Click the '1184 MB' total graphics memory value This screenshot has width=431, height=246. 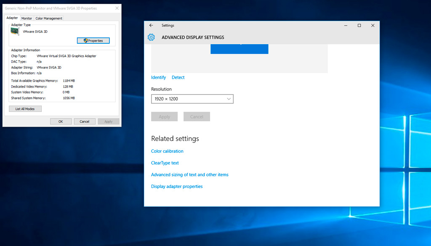[x=69, y=81]
